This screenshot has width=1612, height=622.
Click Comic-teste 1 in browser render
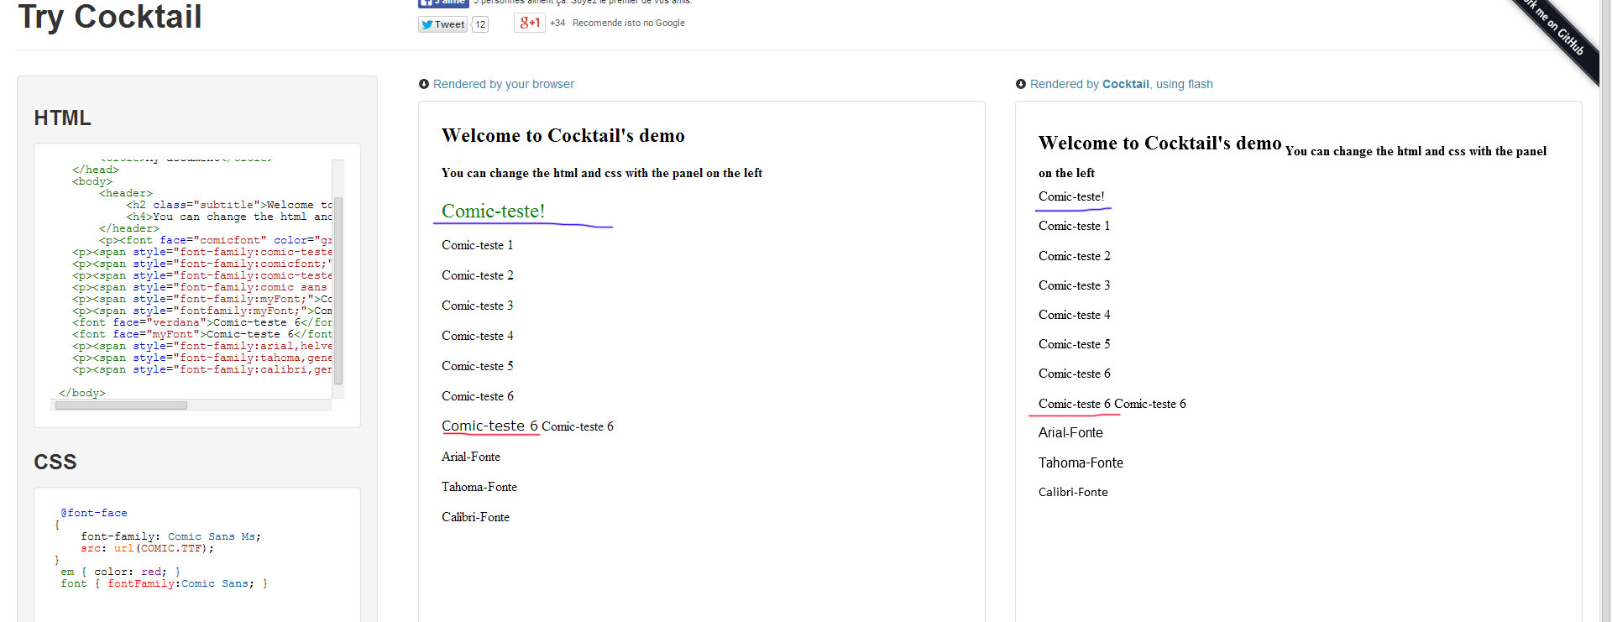(478, 245)
